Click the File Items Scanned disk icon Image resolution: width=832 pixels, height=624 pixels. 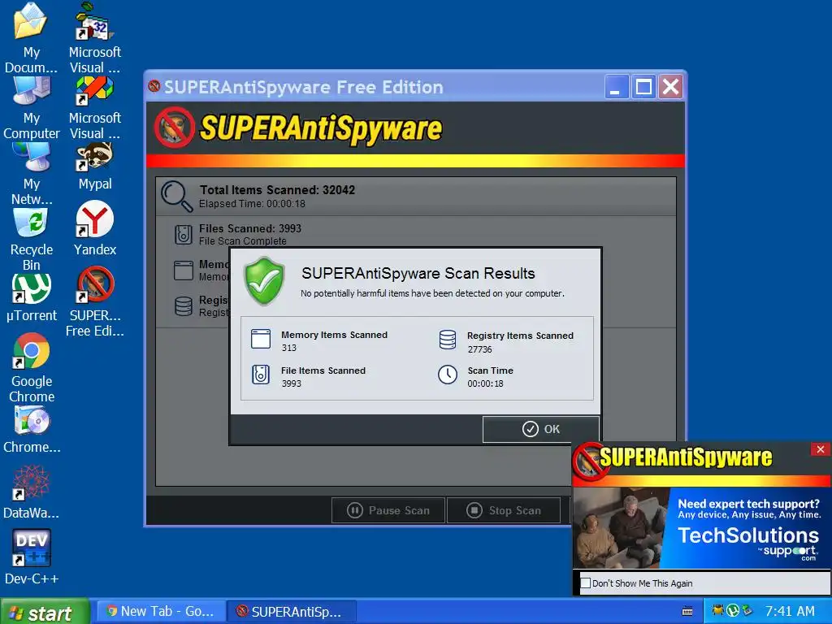pos(261,375)
